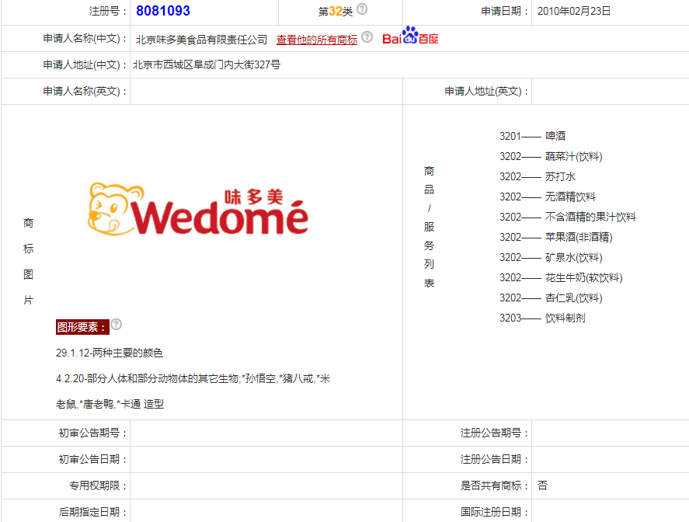Click the 苏打水 goods item
This screenshot has width=689, height=522.
click(x=538, y=175)
